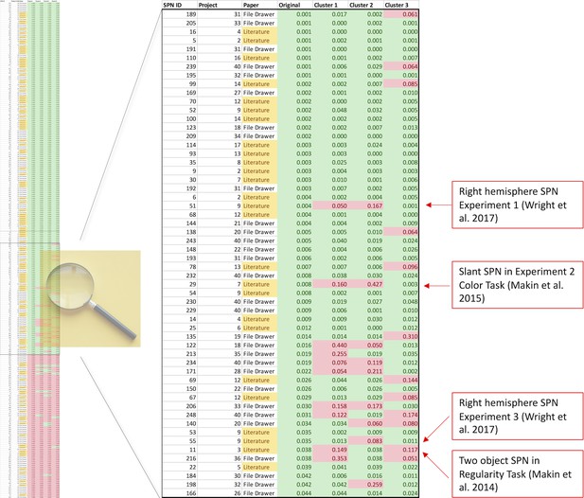Select the SPN ID column header
584x498 pixels.
pyautogui.click(x=172, y=6)
